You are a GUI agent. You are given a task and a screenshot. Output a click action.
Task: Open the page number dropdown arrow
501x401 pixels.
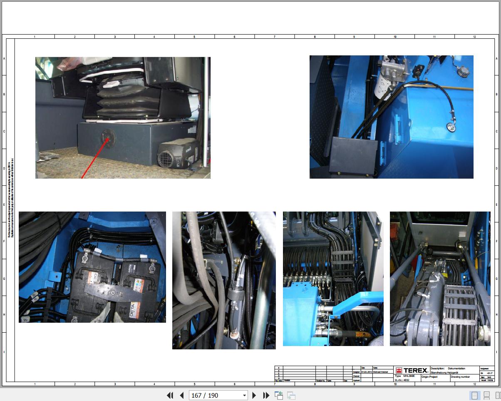tap(244, 395)
